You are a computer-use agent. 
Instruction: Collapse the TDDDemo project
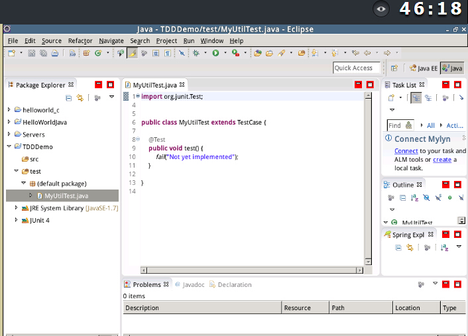pyautogui.click(x=9, y=146)
